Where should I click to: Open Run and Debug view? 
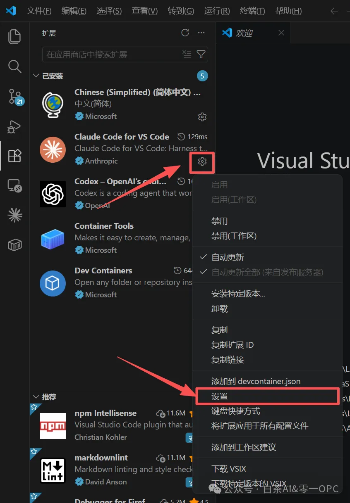14,126
